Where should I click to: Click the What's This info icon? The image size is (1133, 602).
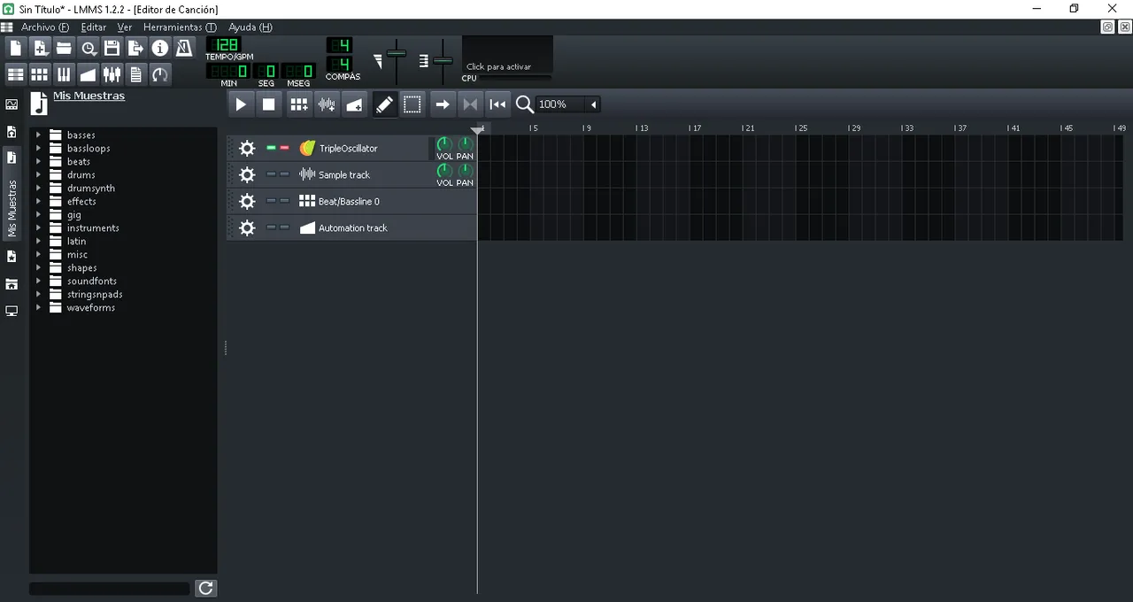[x=159, y=48]
